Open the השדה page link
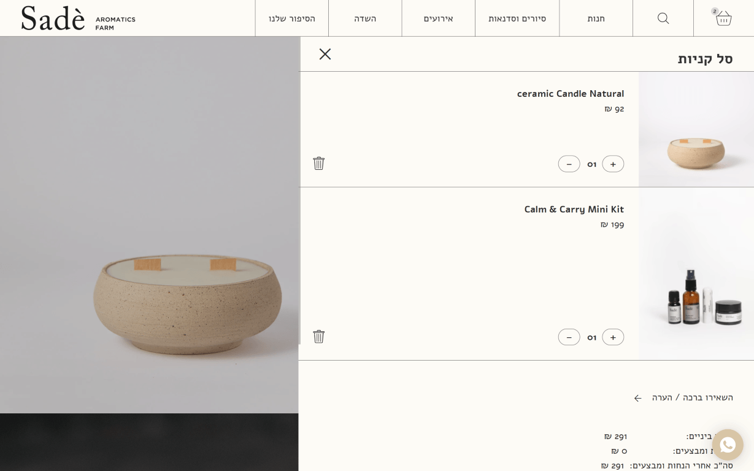 click(x=365, y=18)
